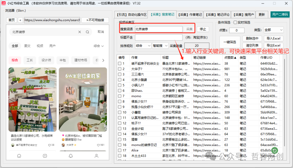Viewport: 293px width, 168px height.
Task: Click the 导出Excel button
Action: [273, 45]
